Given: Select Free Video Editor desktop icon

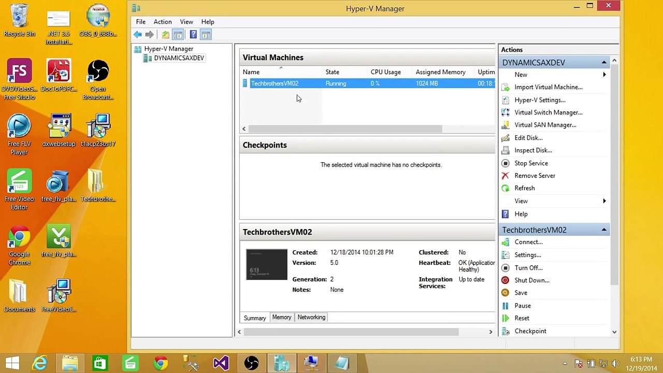Looking at the screenshot, I should [x=19, y=191].
